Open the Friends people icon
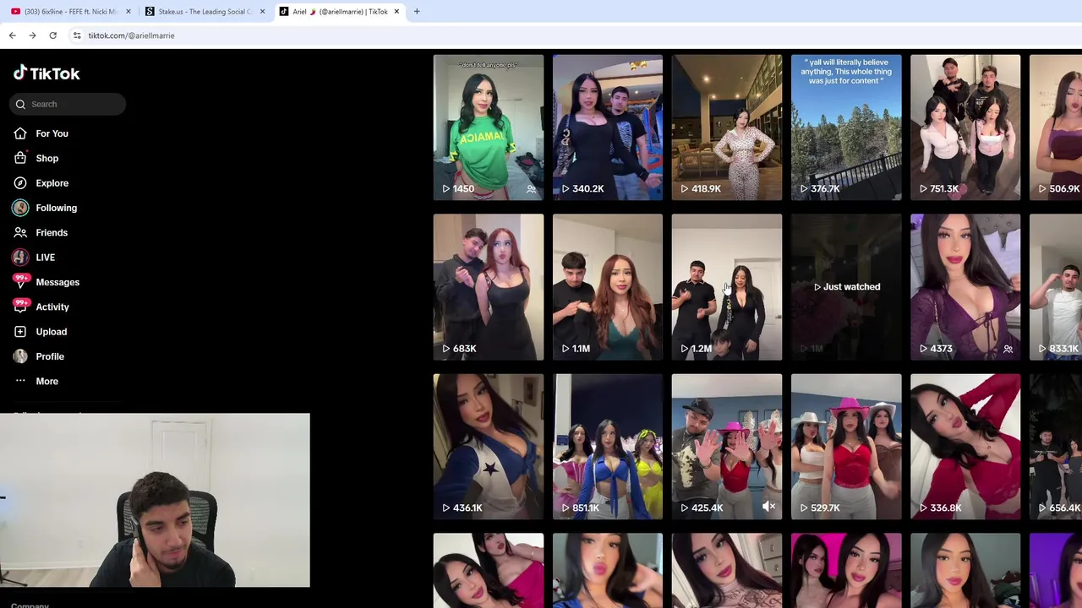 point(20,232)
